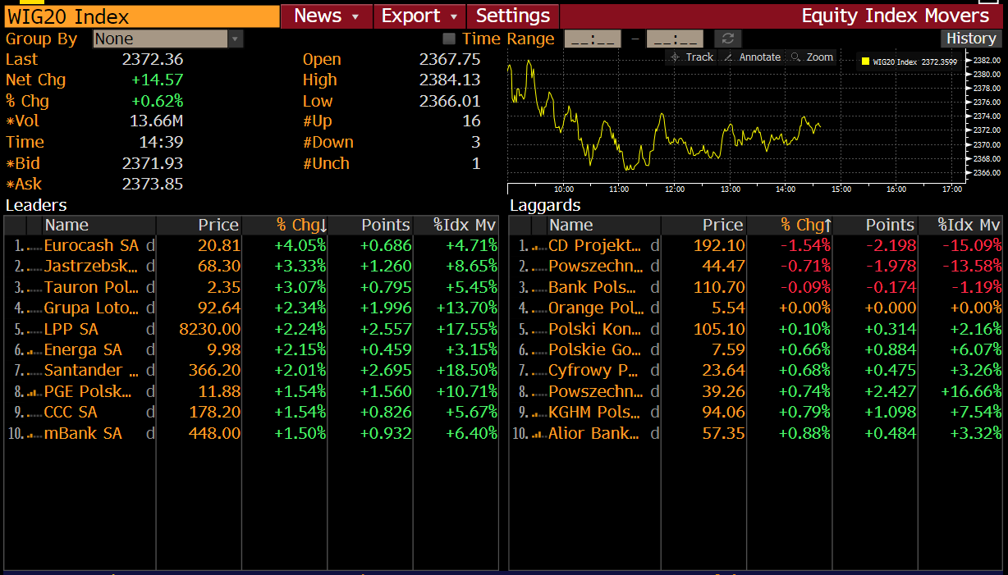1008x575 pixels.
Task: Click the yellow WIG20 Index legend swatch
Action: pyautogui.click(x=865, y=61)
